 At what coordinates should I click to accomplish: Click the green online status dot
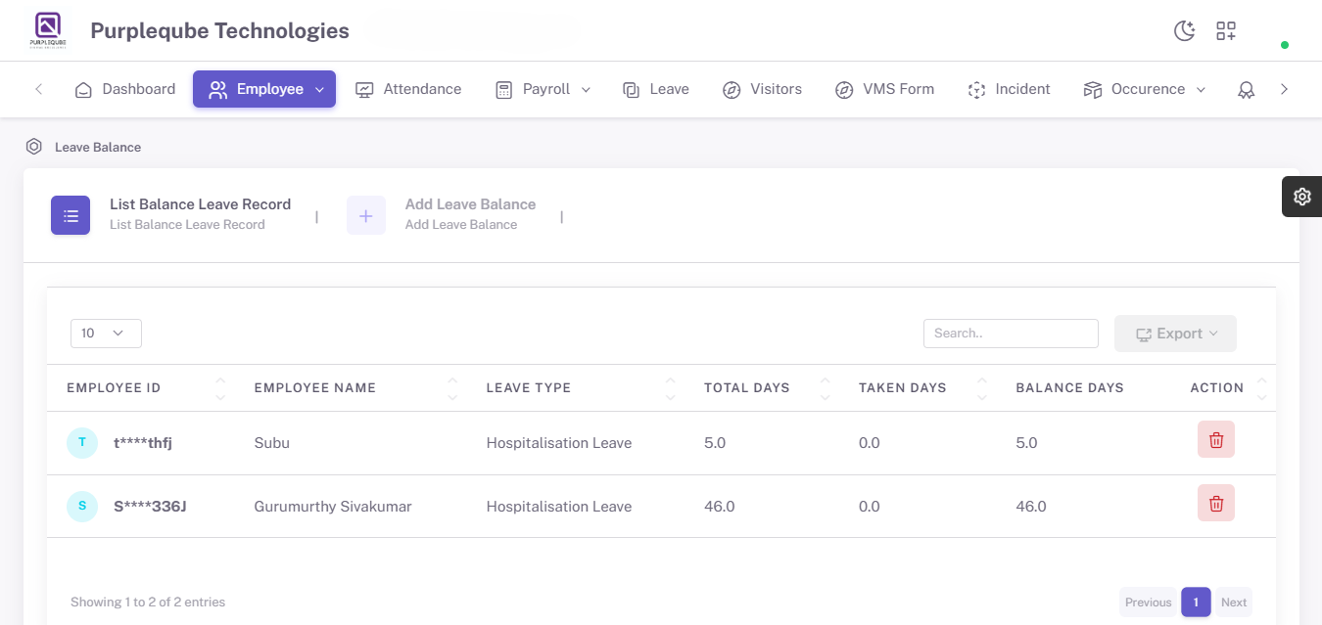click(1285, 45)
